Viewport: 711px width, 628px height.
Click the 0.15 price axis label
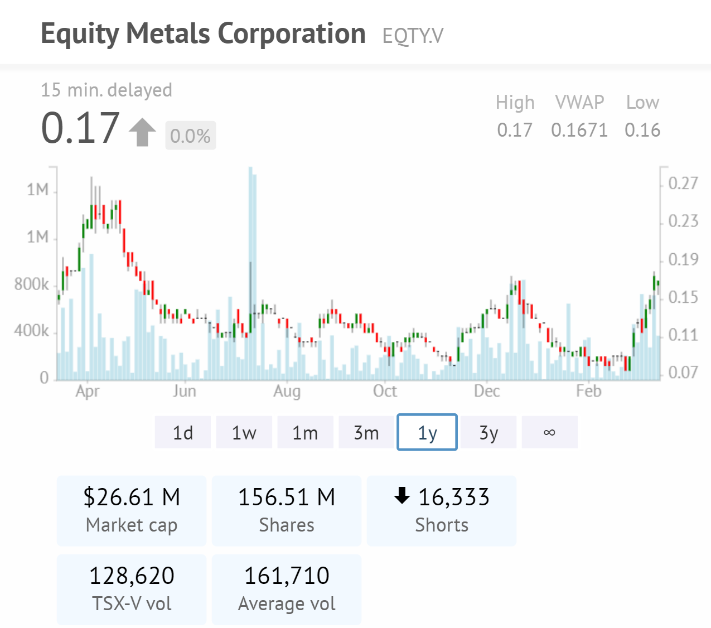[683, 297]
